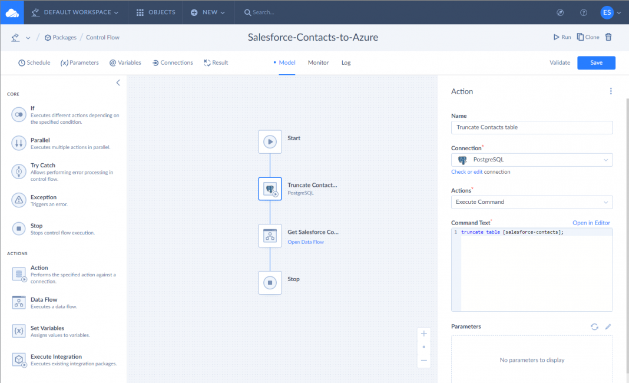The image size is (629, 383).
Task: Click into the Name text field
Action: (x=531, y=127)
